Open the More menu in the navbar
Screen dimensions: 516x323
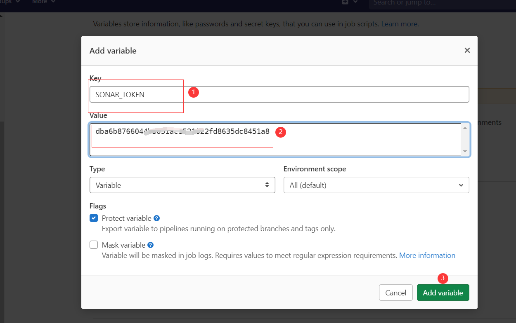pyautogui.click(x=43, y=2)
